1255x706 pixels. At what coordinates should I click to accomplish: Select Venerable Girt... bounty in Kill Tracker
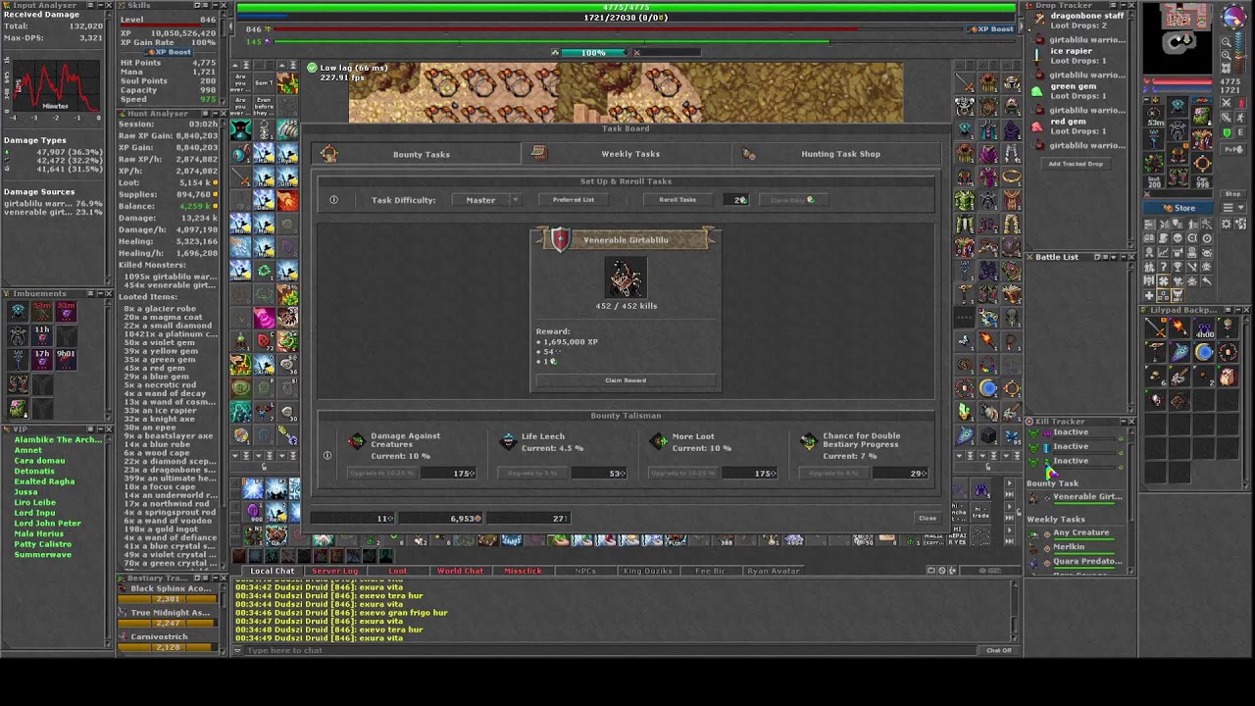pos(1087,496)
